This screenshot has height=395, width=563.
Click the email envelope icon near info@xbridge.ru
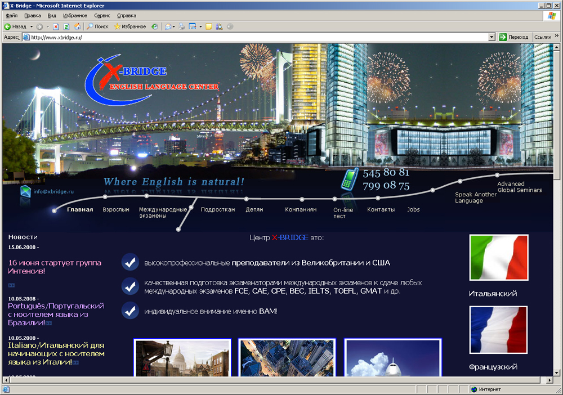click(25, 191)
